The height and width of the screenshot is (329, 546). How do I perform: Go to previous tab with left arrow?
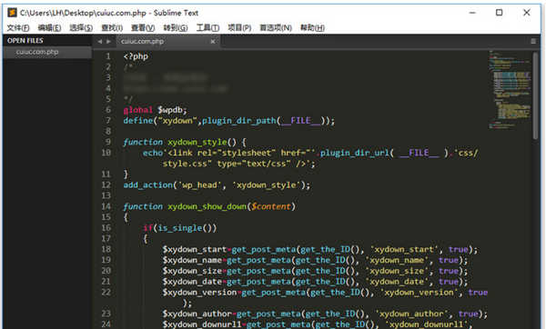click(100, 42)
